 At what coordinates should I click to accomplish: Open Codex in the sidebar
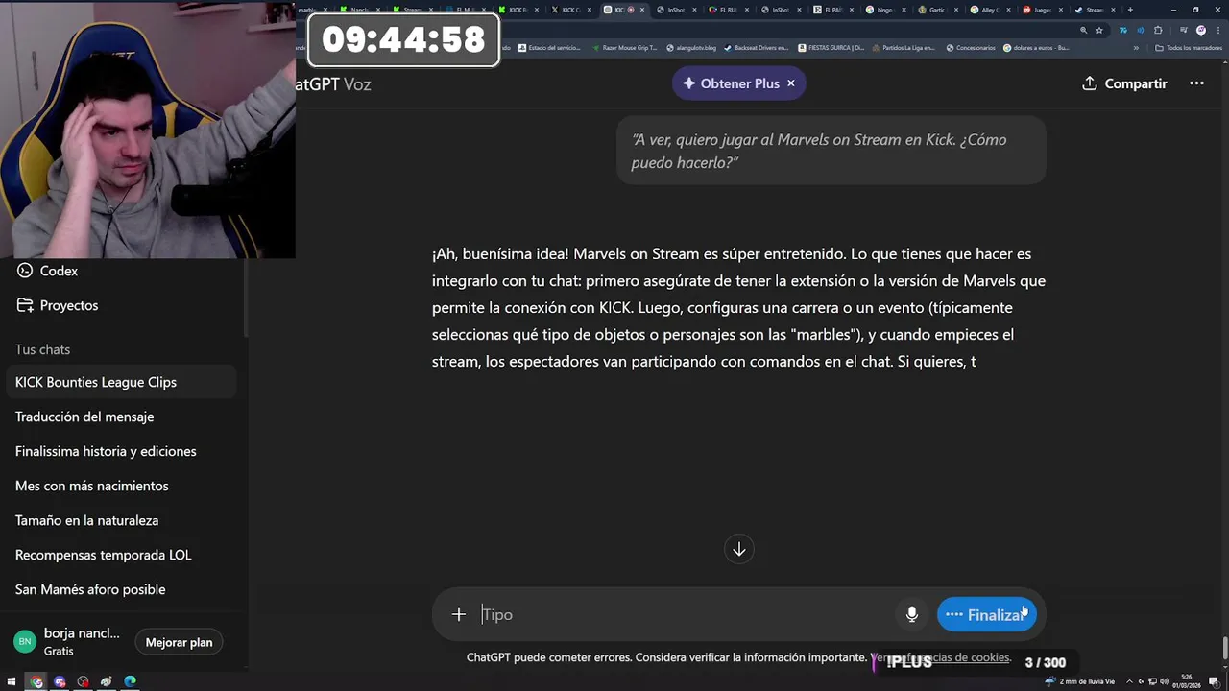point(59,271)
